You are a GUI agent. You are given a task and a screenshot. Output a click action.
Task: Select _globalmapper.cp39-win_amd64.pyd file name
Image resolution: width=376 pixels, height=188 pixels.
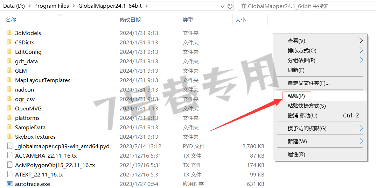[62, 146]
